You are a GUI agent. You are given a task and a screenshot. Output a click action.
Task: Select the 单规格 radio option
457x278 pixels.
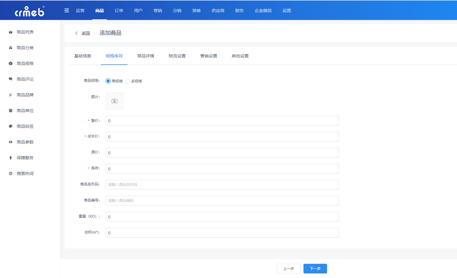coord(108,81)
